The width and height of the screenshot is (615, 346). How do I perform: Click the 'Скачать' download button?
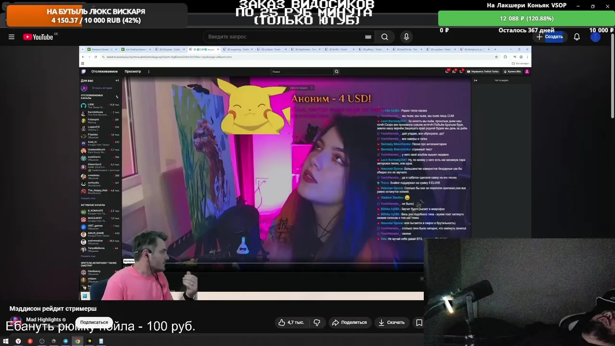[x=392, y=322]
